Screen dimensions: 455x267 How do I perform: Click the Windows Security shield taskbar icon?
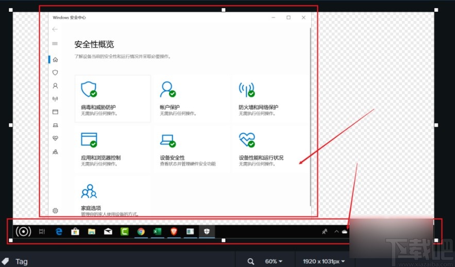point(207,231)
